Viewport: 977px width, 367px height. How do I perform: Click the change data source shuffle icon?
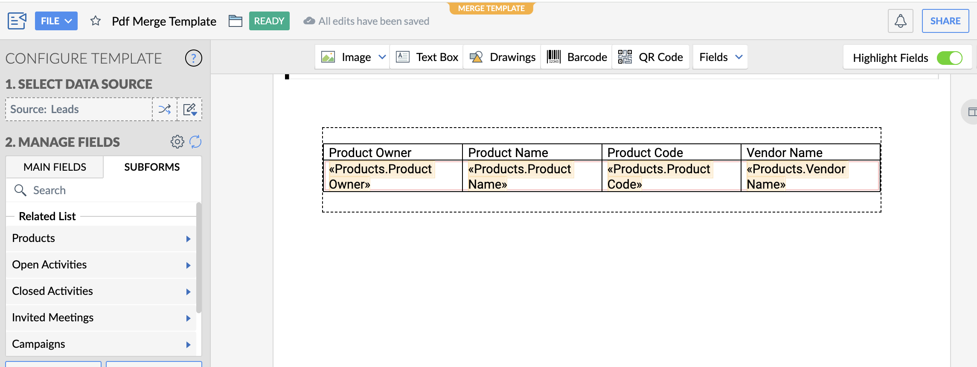tap(165, 109)
